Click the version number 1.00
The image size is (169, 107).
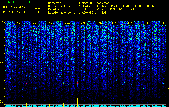point(36,2)
